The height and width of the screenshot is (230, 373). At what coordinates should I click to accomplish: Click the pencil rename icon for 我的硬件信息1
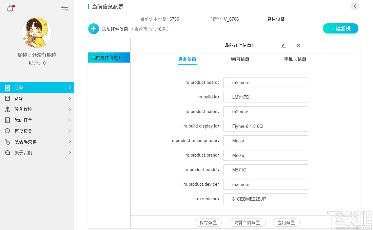tap(283, 46)
